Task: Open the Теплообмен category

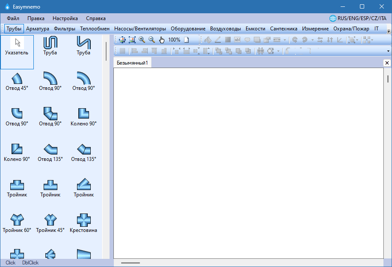Action: point(95,29)
